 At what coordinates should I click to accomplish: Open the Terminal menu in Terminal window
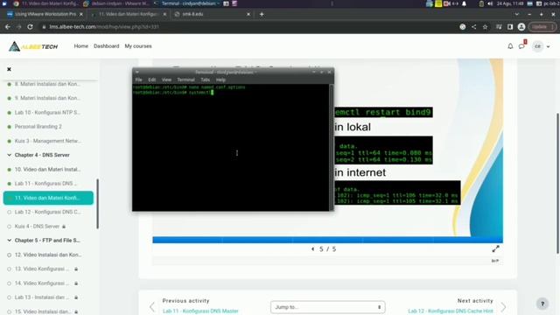(x=185, y=80)
